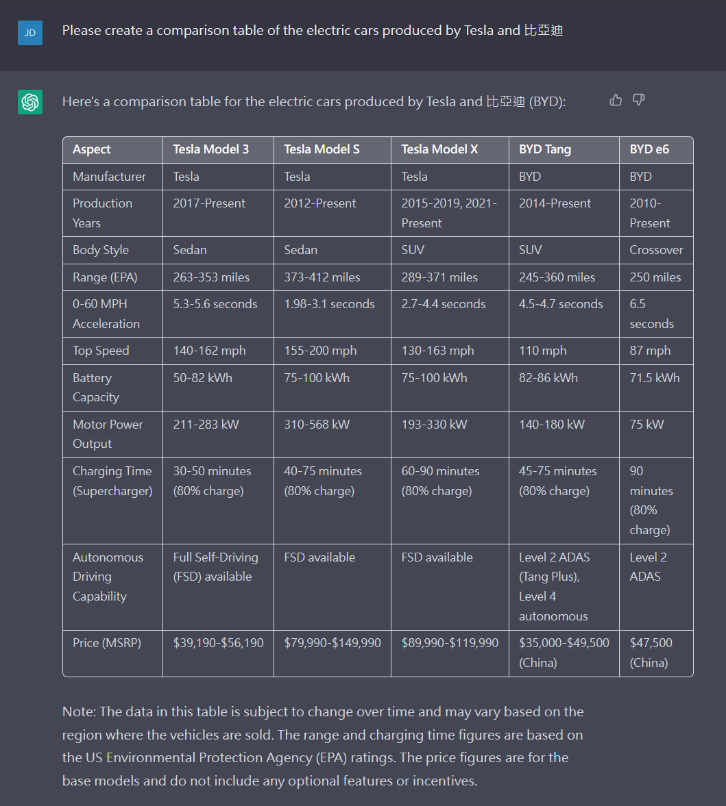Click the Crossover body style cell
This screenshot has height=806, width=726.
(656, 251)
